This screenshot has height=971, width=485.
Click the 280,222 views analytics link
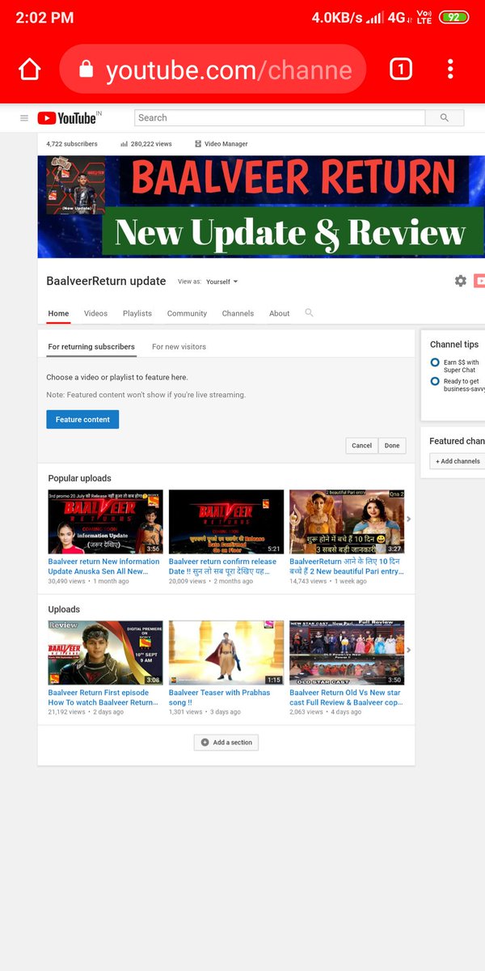[146, 144]
